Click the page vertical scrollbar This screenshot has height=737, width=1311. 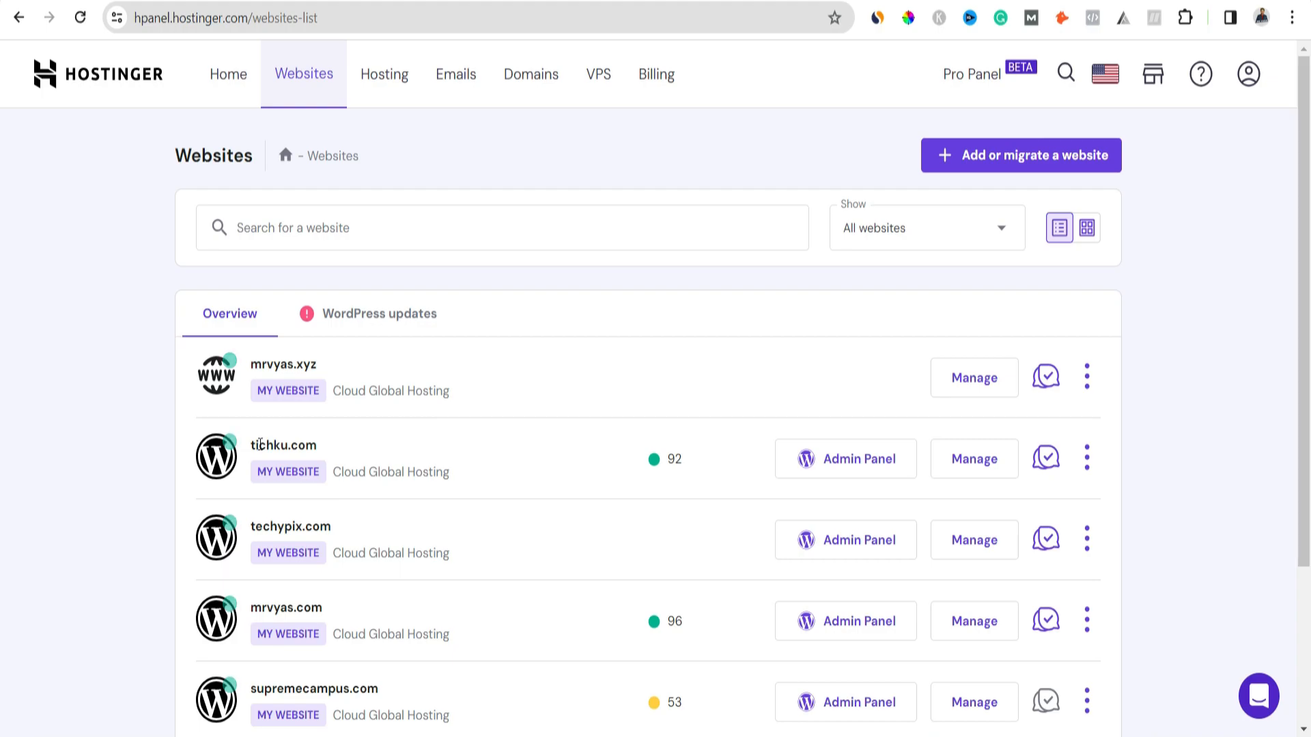click(x=1303, y=310)
